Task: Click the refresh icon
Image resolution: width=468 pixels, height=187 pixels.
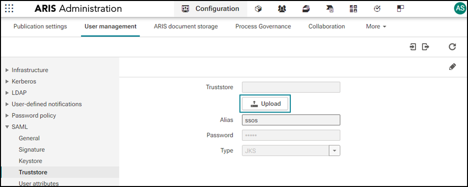Action: point(453,47)
